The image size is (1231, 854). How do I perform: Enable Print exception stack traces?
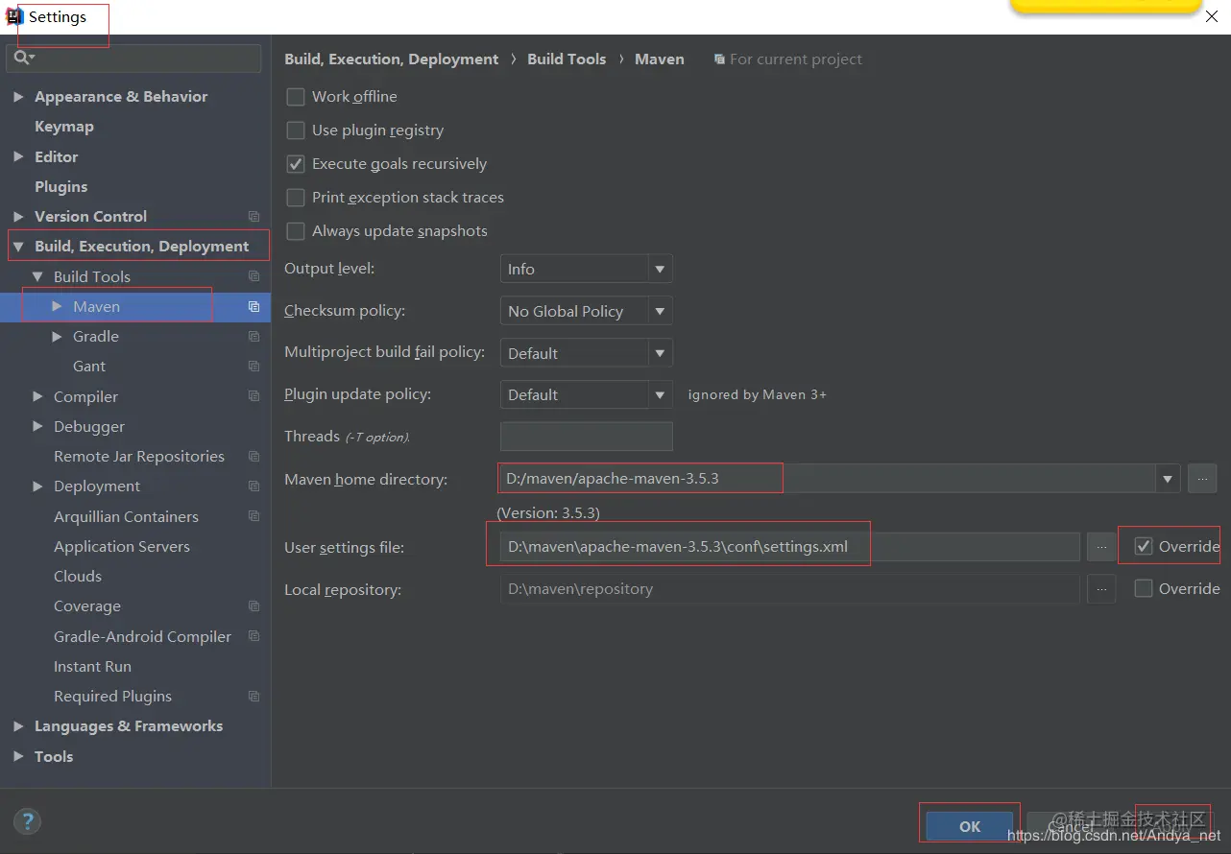click(x=296, y=198)
